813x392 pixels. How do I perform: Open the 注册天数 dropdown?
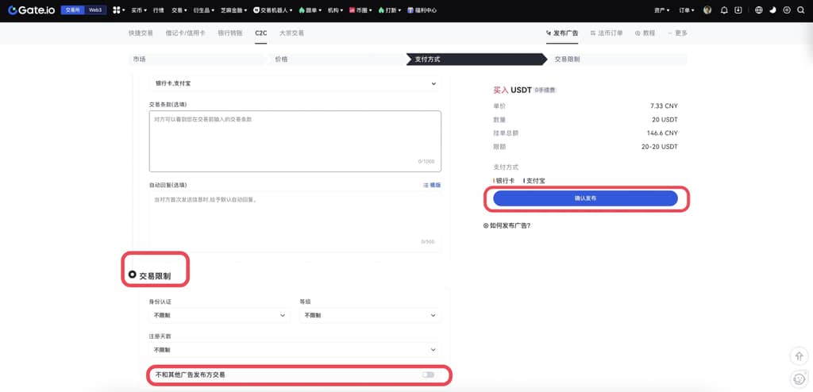pyautogui.click(x=295, y=349)
